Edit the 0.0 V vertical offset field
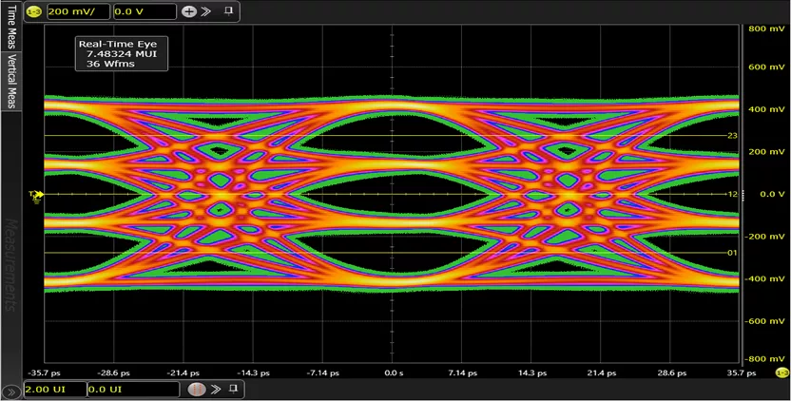 (x=145, y=11)
